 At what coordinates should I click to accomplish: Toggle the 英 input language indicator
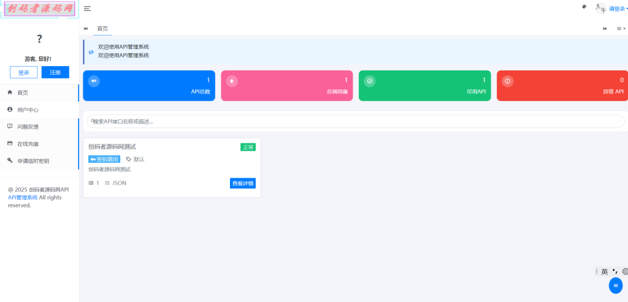tap(605, 271)
